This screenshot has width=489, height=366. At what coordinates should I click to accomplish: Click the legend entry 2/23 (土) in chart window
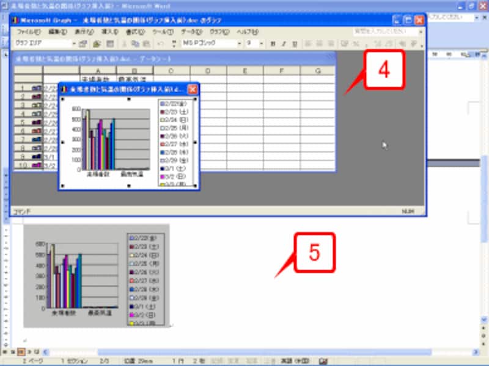pyautogui.click(x=174, y=112)
